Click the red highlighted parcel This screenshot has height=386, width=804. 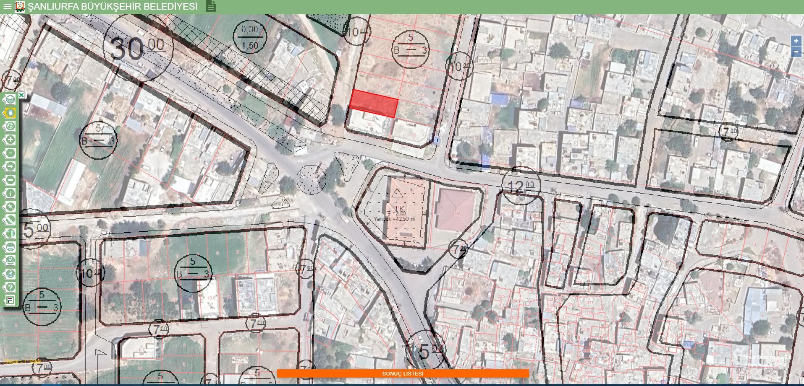pyautogui.click(x=374, y=103)
